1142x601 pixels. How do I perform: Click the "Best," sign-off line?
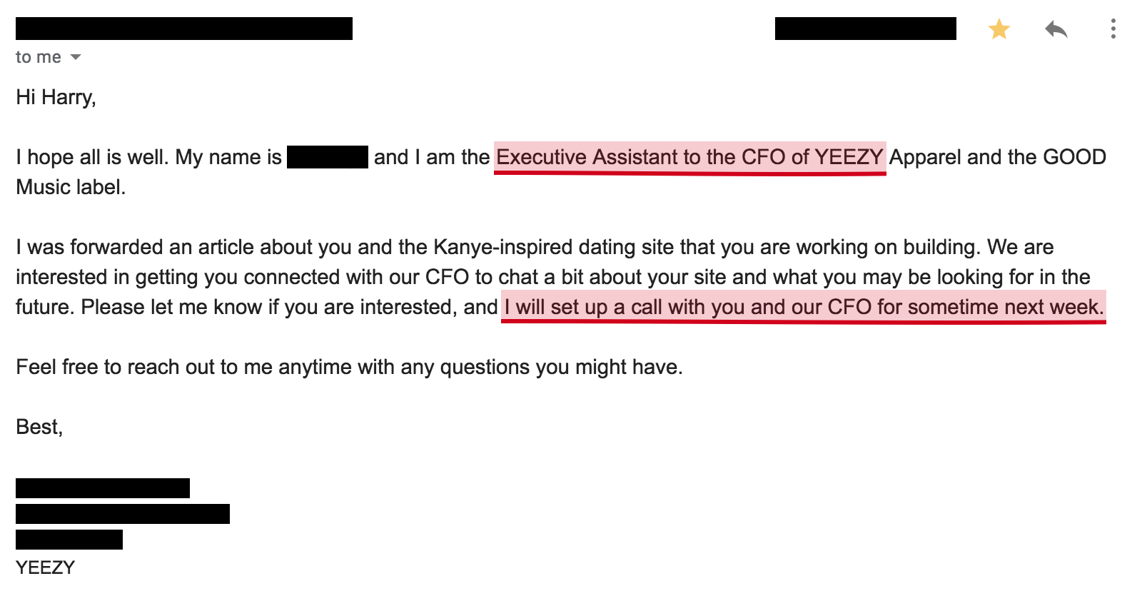pyautogui.click(x=39, y=427)
